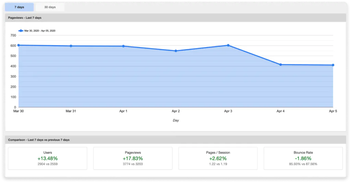Select the Mar 31 data point

(x=71, y=46)
